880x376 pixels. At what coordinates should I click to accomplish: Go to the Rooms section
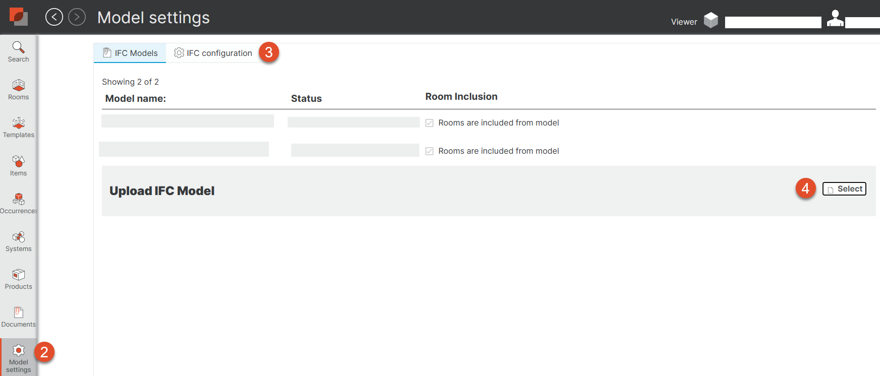tap(18, 90)
